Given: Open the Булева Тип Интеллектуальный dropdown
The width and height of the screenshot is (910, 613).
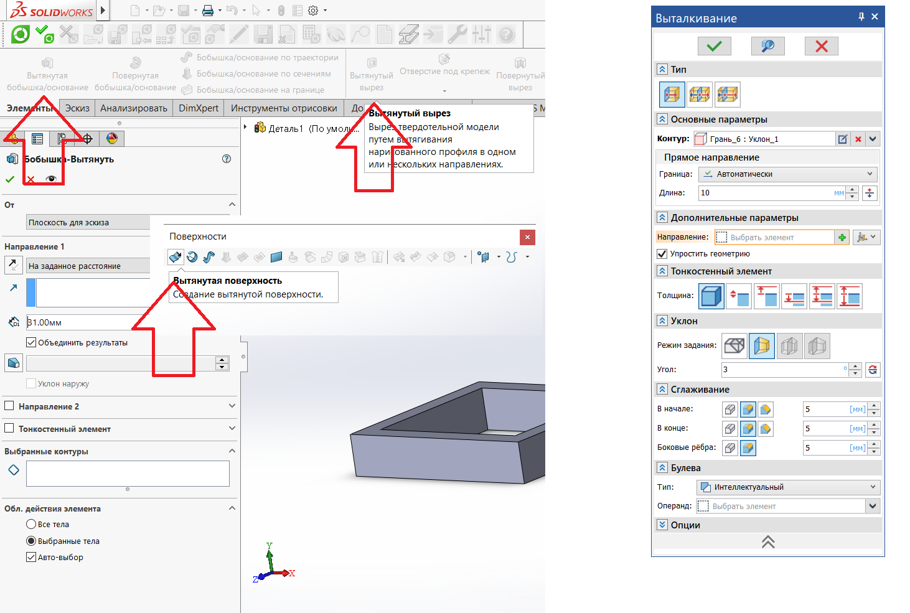Looking at the screenshot, I should click(788, 487).
